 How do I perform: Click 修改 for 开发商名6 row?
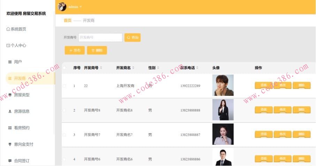point(283,159)
